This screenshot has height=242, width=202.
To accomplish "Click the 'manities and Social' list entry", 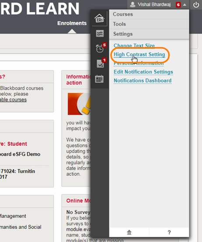I will pyautogui.click(x=21, y=227).
